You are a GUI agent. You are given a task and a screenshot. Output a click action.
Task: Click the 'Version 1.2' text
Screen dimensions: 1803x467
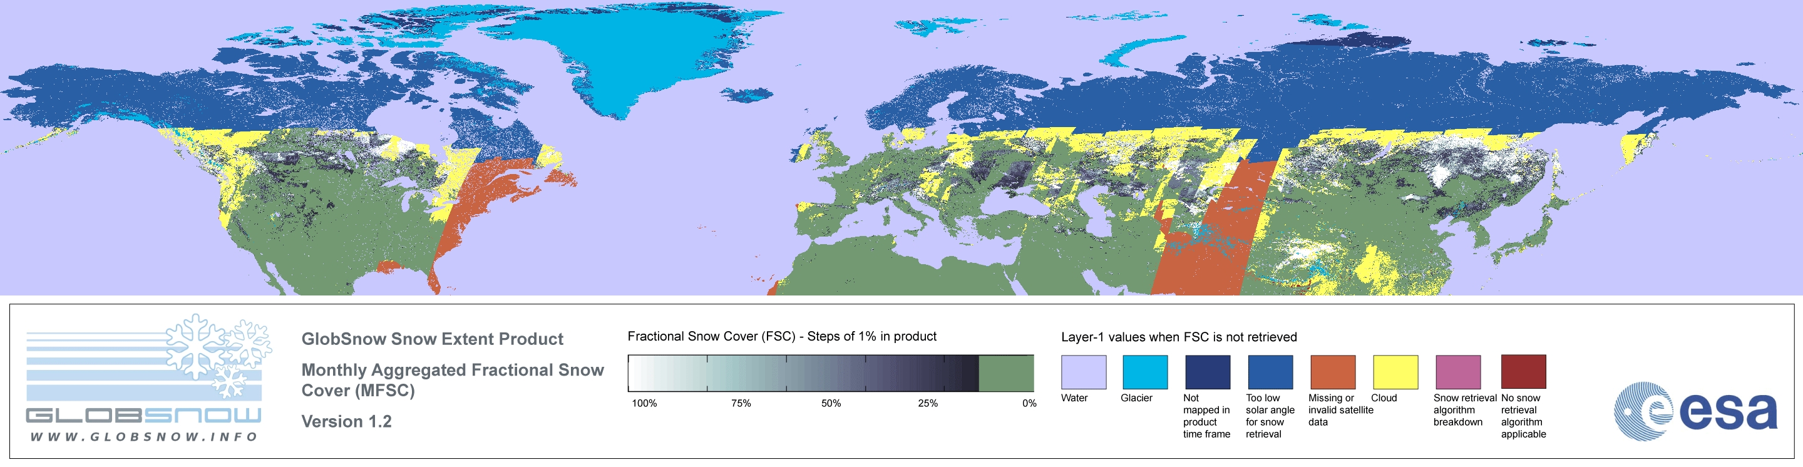tap(346, 421)
